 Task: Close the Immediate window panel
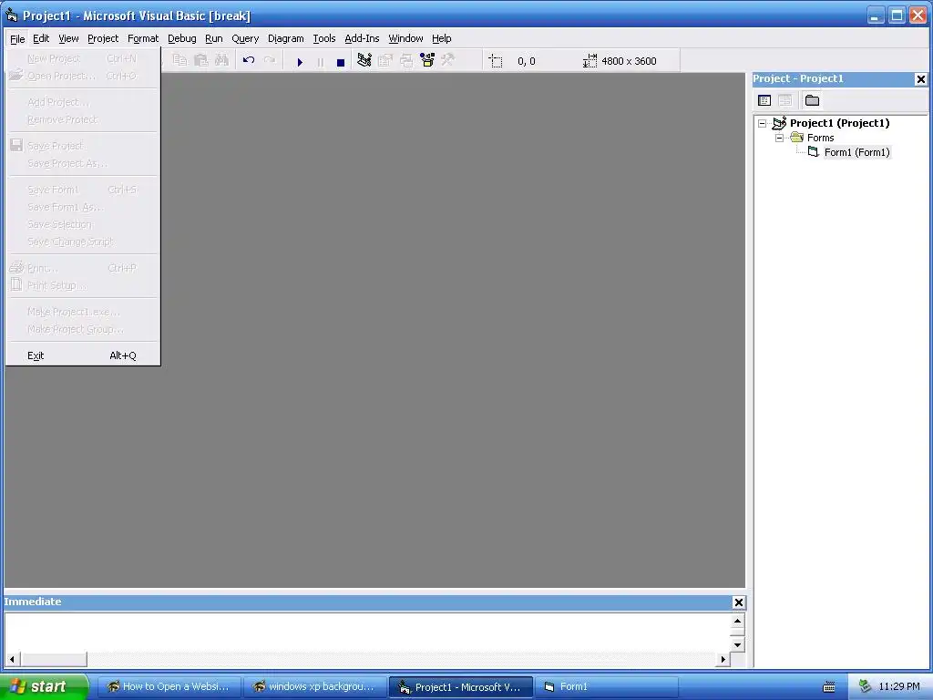pyautogui.click(x=738, y=602)
